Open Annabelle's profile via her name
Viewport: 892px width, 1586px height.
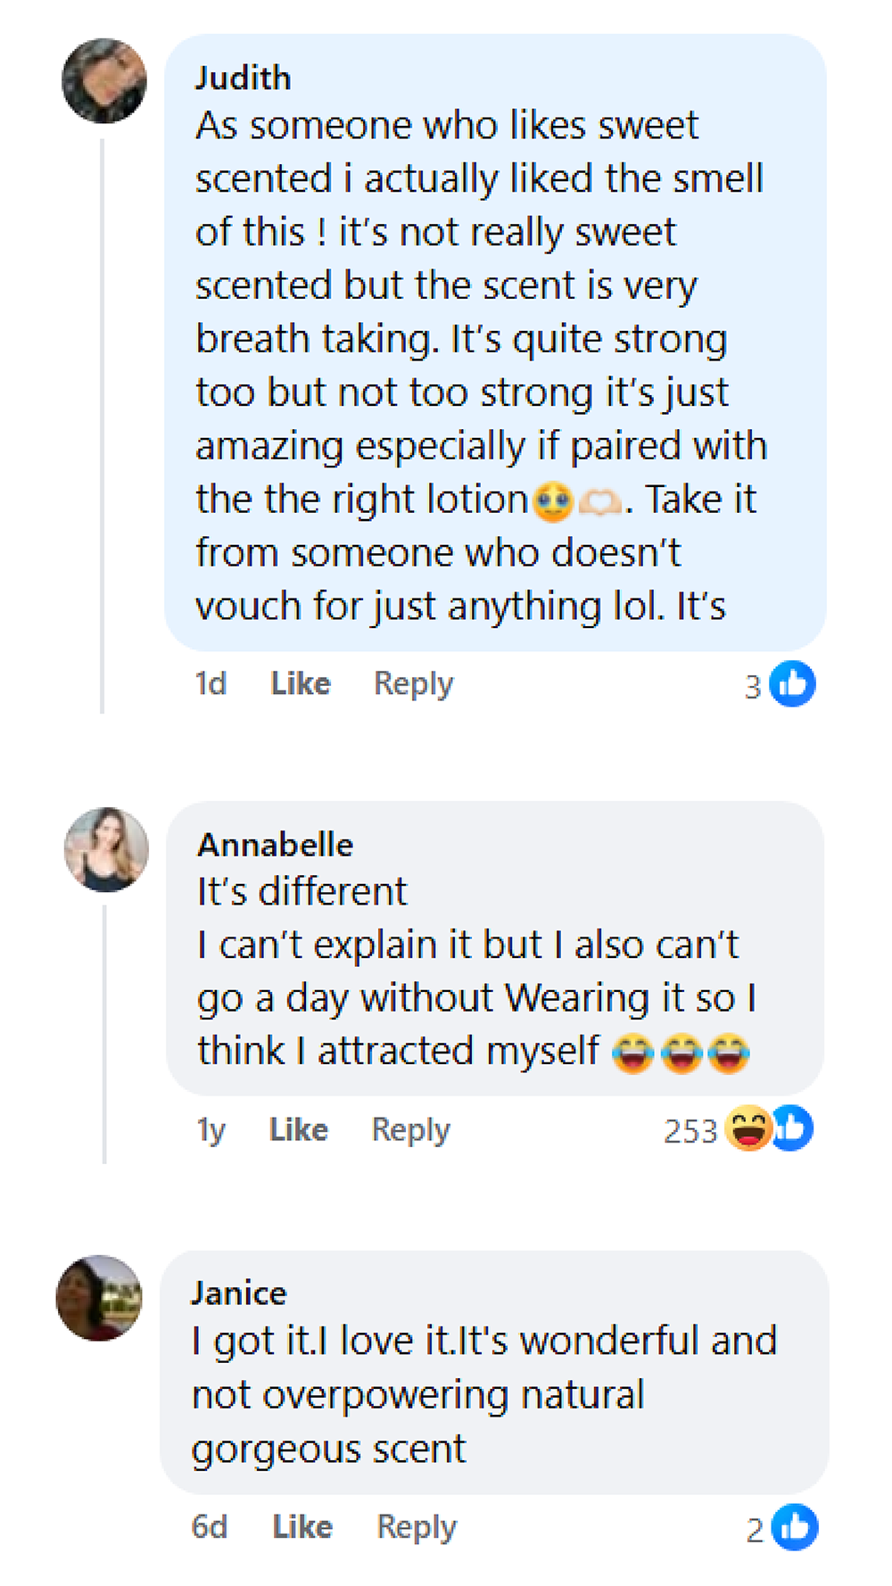click(276, 845)
